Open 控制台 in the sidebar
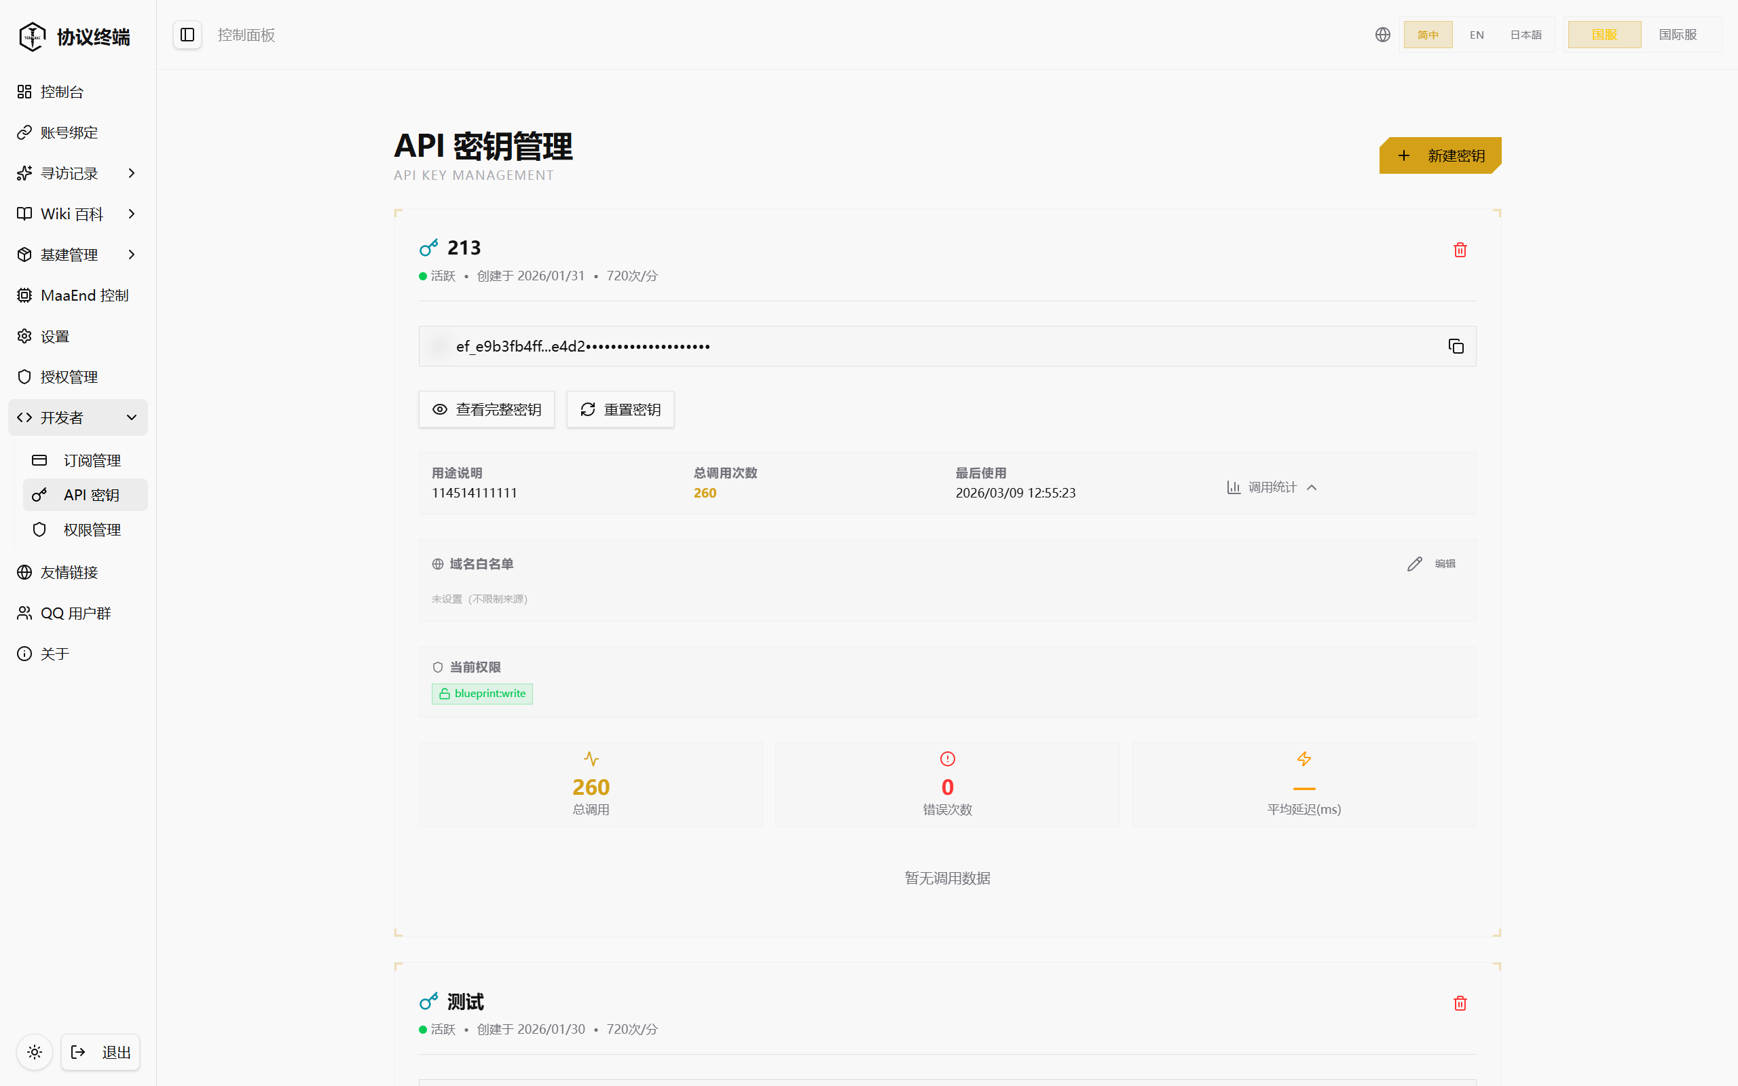 click(77, 92)
